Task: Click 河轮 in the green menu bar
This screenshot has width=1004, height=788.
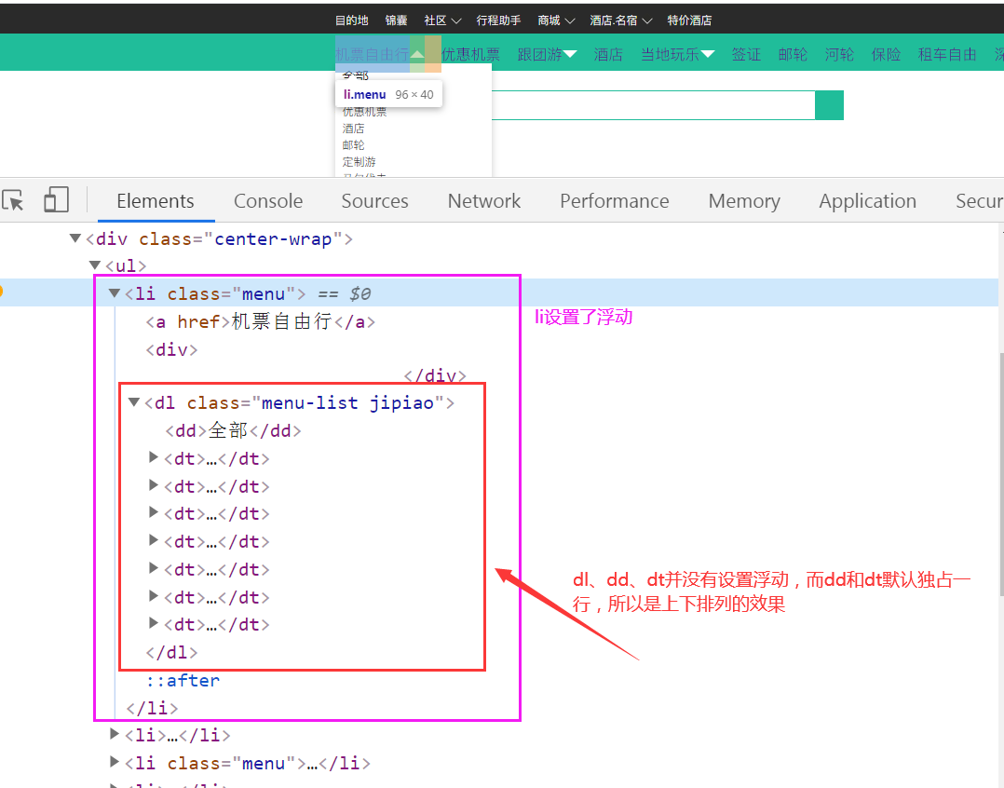Action: [839, 54]
